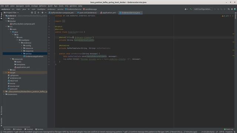This screenshot has height=133, width=237.
Task: Select the templates folder
Action: tap(20, 65)
